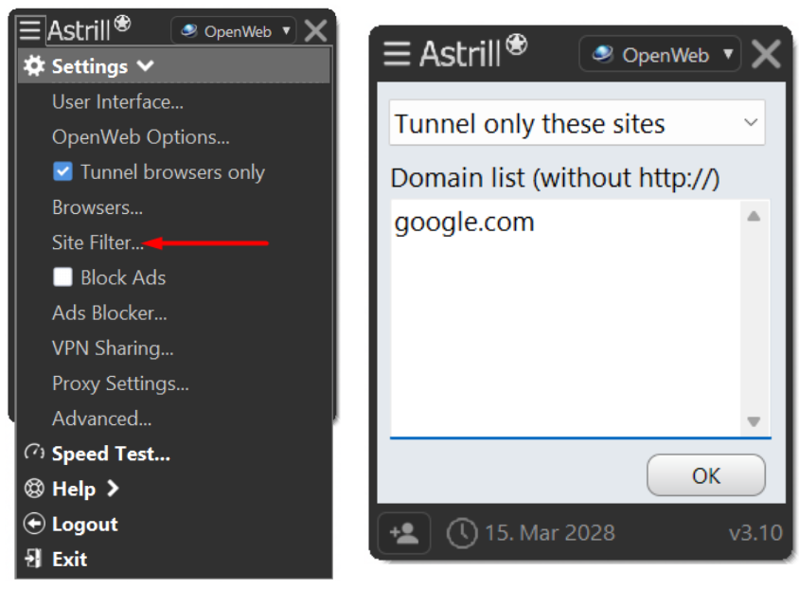This screenshot has height=589, width=799.
Task: Click the Speed Test gauge icon
Action: click(x=35, y=453)
